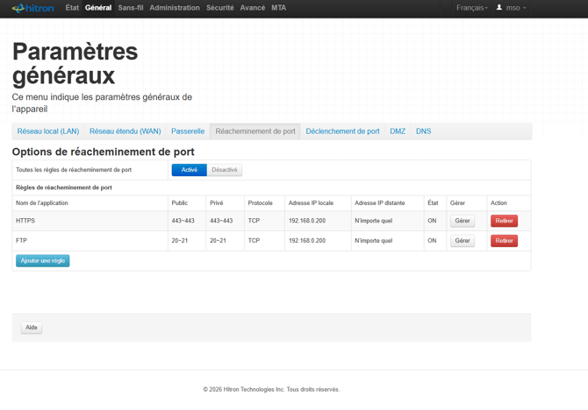Disable all port forwarding rules with Désactivé
The height and width of the screenshot is (410, 588).
pyautogui.click(x=225, y=170)
